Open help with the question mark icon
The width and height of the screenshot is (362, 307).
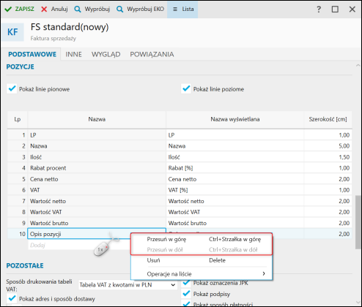[319, 10]
